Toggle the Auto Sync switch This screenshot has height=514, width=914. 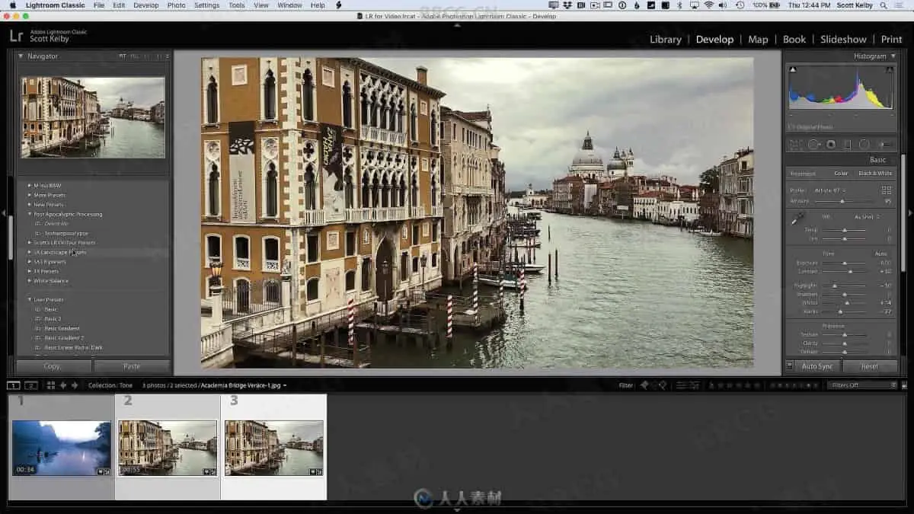point(790,366)
